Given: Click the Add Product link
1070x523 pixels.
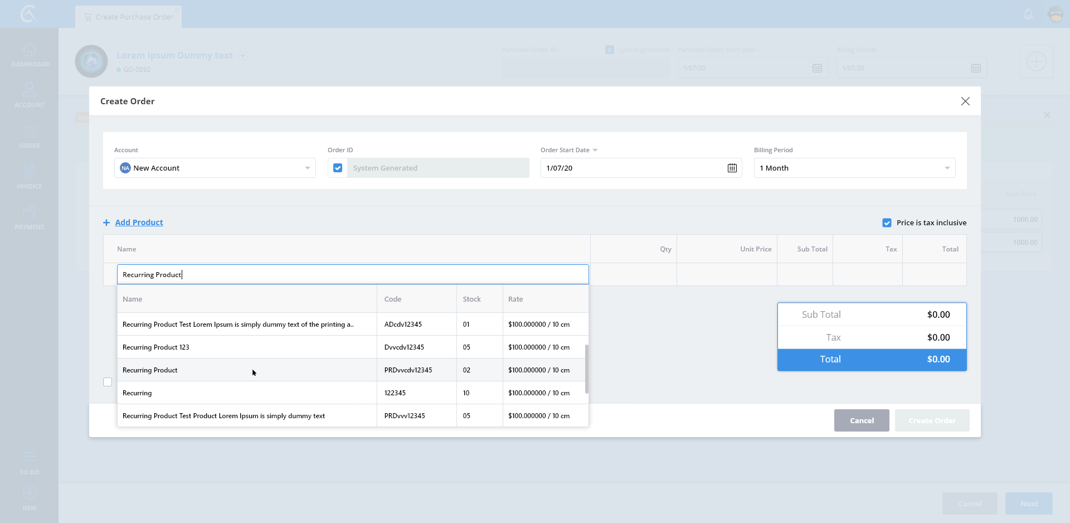Looking at the screenshot, I should pyautogui.click(x=139, y=222).
